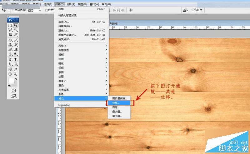Select the Pen tool
The height and width of the screenshot is (154, 250).
click(x=10, y=59)
